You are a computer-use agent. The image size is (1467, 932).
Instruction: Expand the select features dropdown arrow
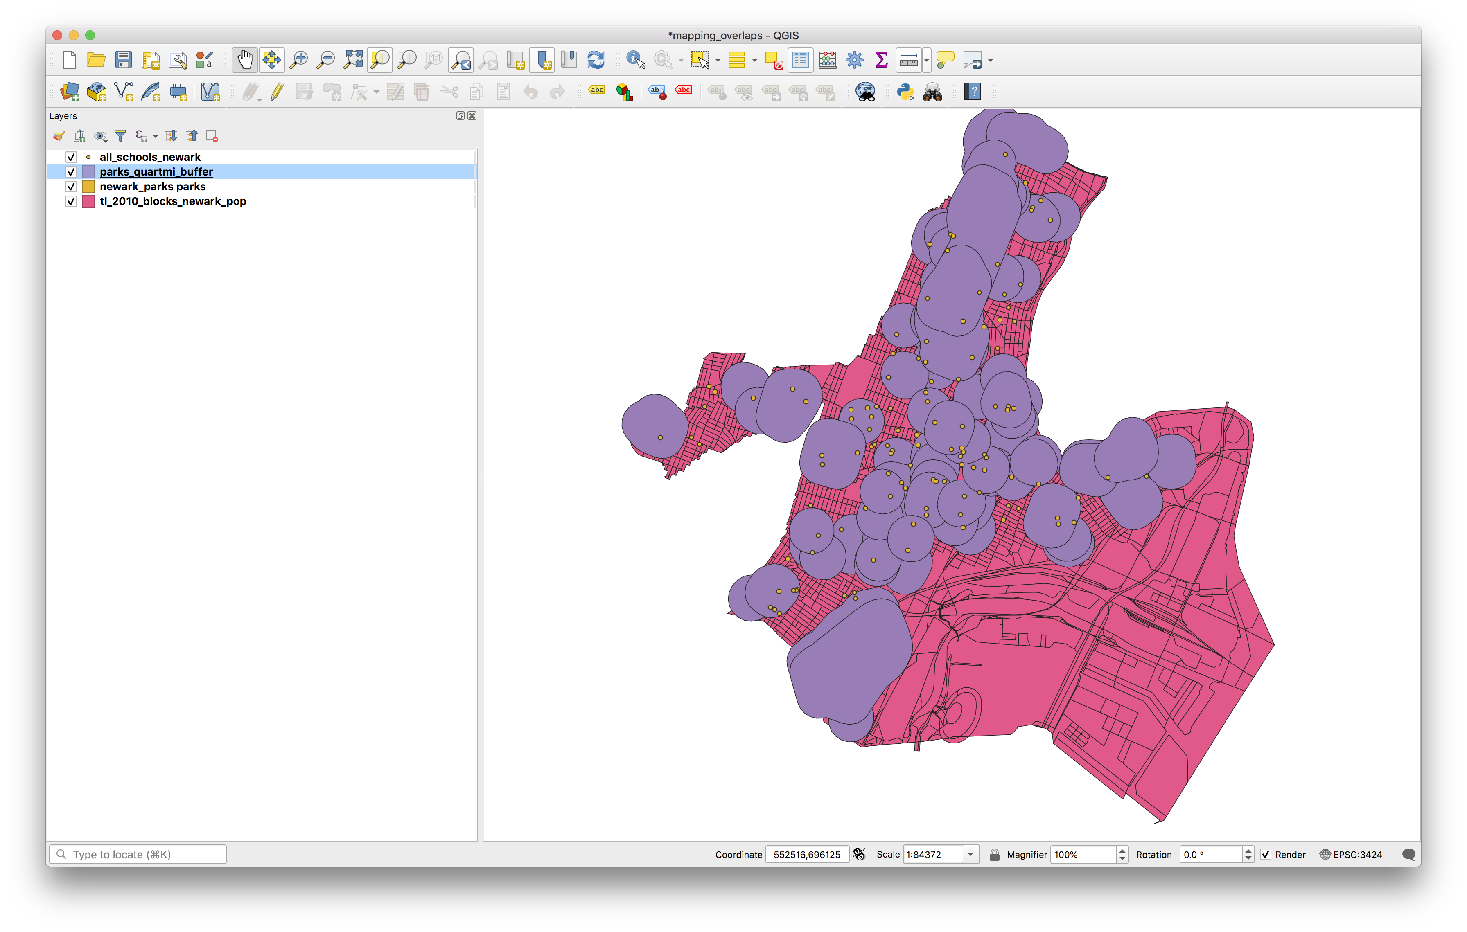coord(718,60)
